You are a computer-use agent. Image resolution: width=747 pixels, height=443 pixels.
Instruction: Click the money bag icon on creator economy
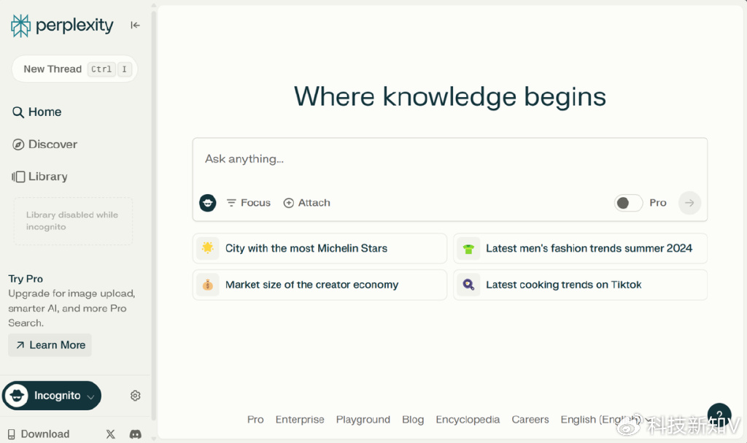208,285
